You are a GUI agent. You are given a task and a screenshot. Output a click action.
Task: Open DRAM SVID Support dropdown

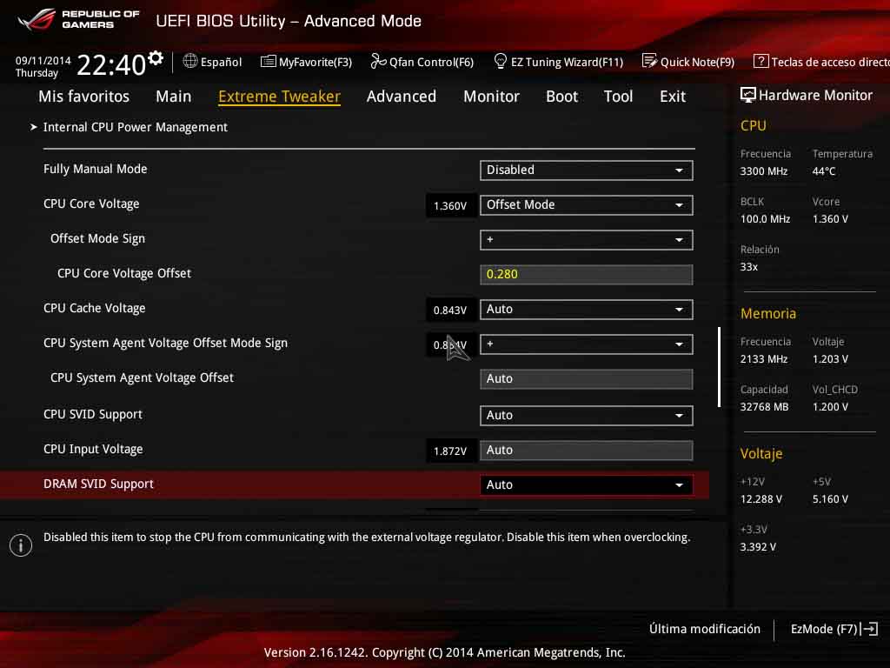587,484
